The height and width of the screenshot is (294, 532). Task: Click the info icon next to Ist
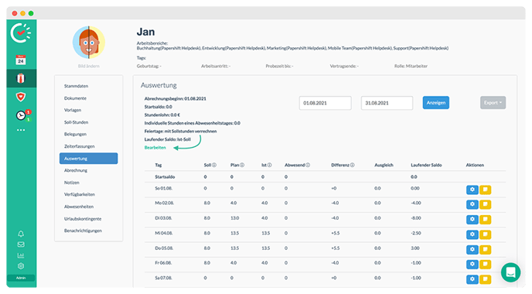pyautogui.click(x=269, y=165)
